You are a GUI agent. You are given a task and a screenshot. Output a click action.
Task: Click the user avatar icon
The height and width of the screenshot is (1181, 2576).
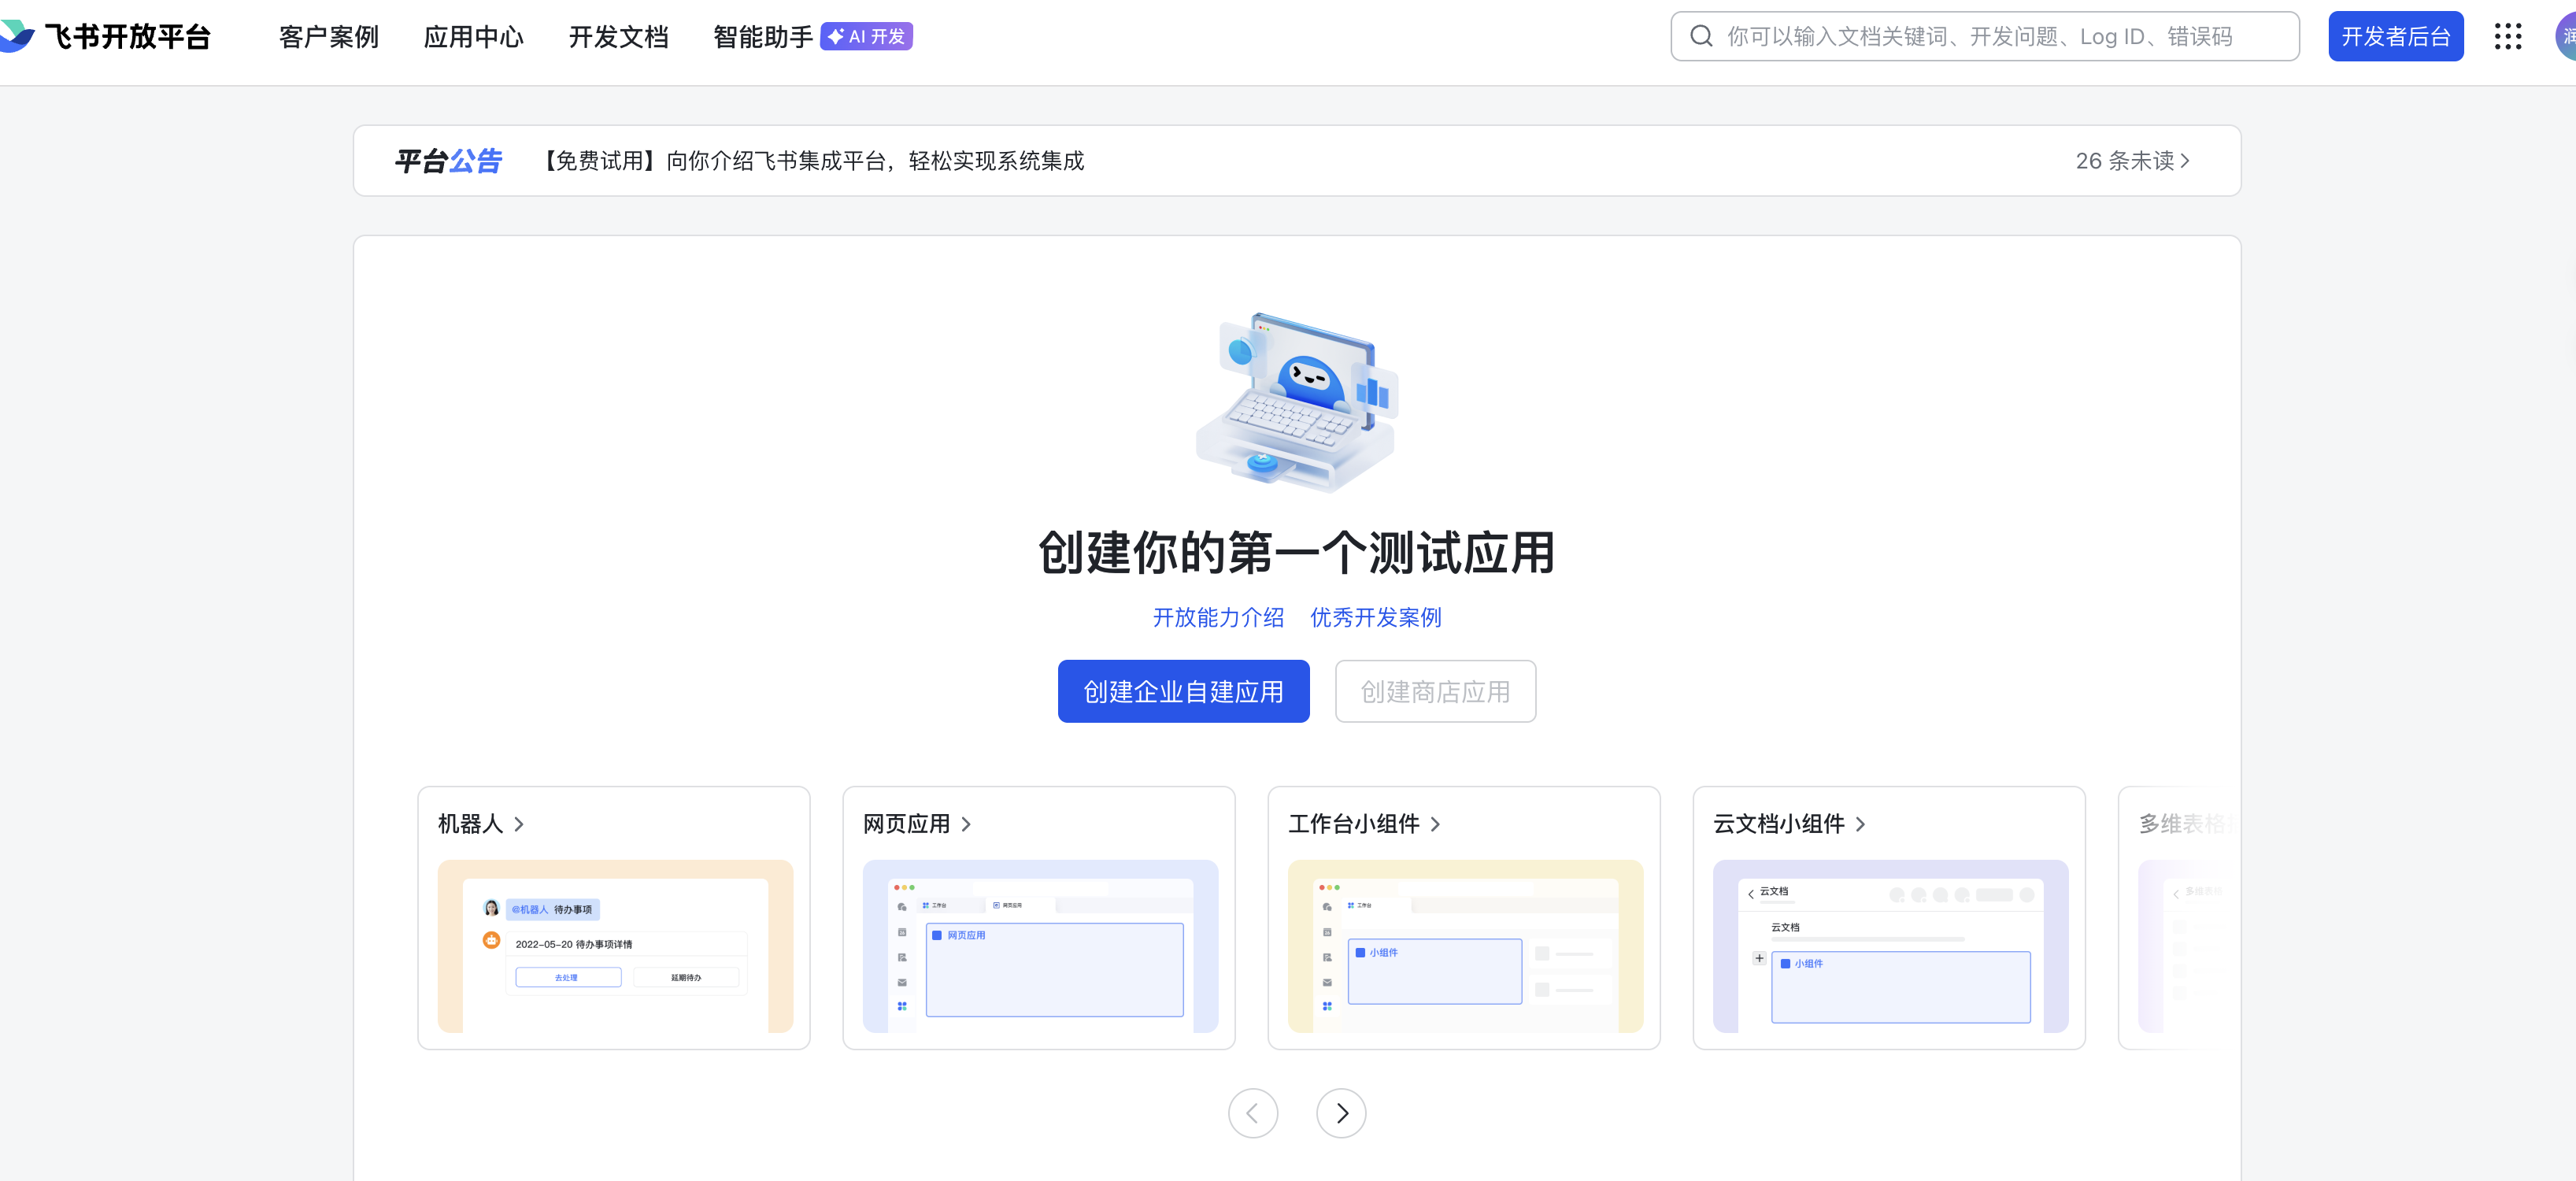pyautogui.click(x=2566, y=37)
